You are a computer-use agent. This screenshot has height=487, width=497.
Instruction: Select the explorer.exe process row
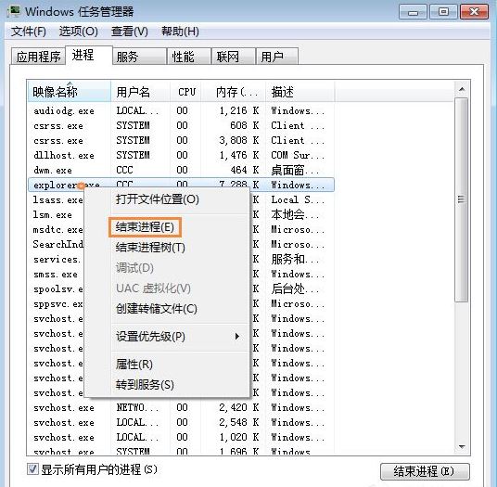(181, 185)
